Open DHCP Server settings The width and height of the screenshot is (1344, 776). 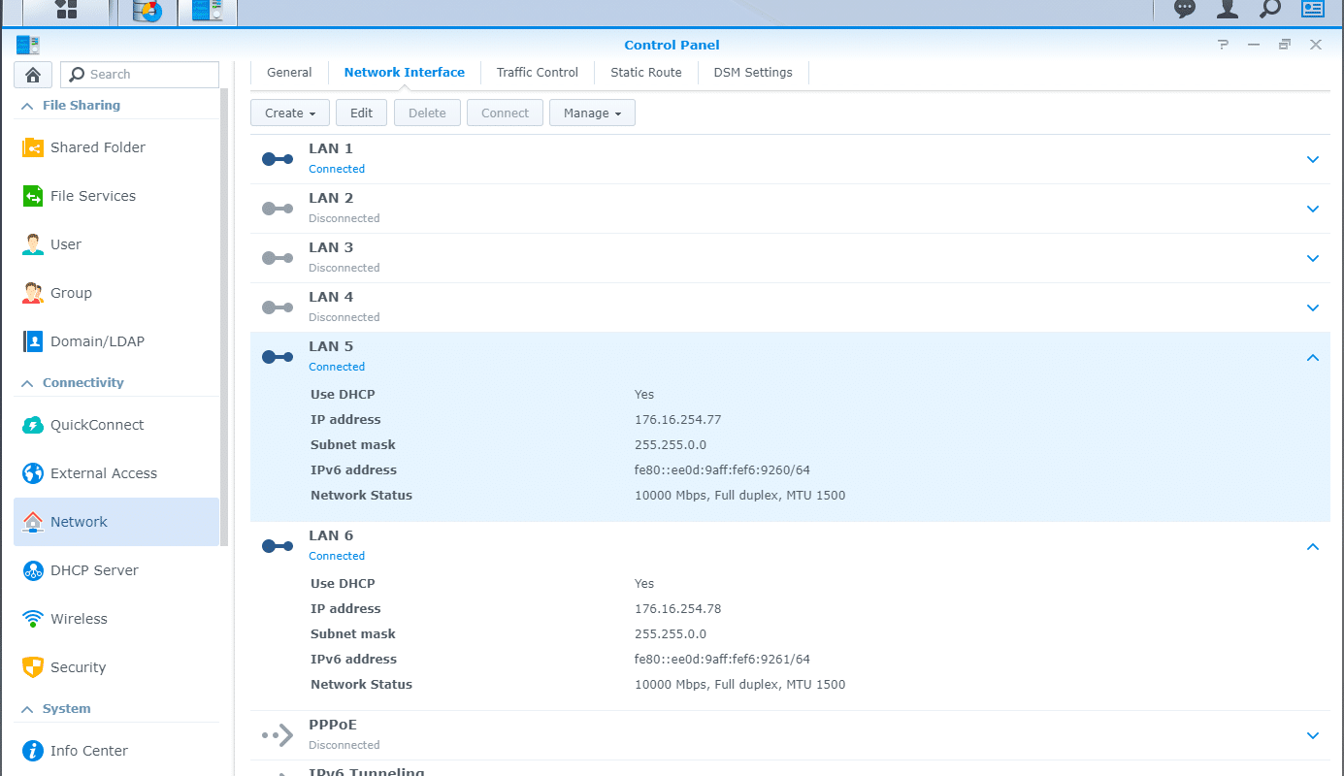point(116,570)
